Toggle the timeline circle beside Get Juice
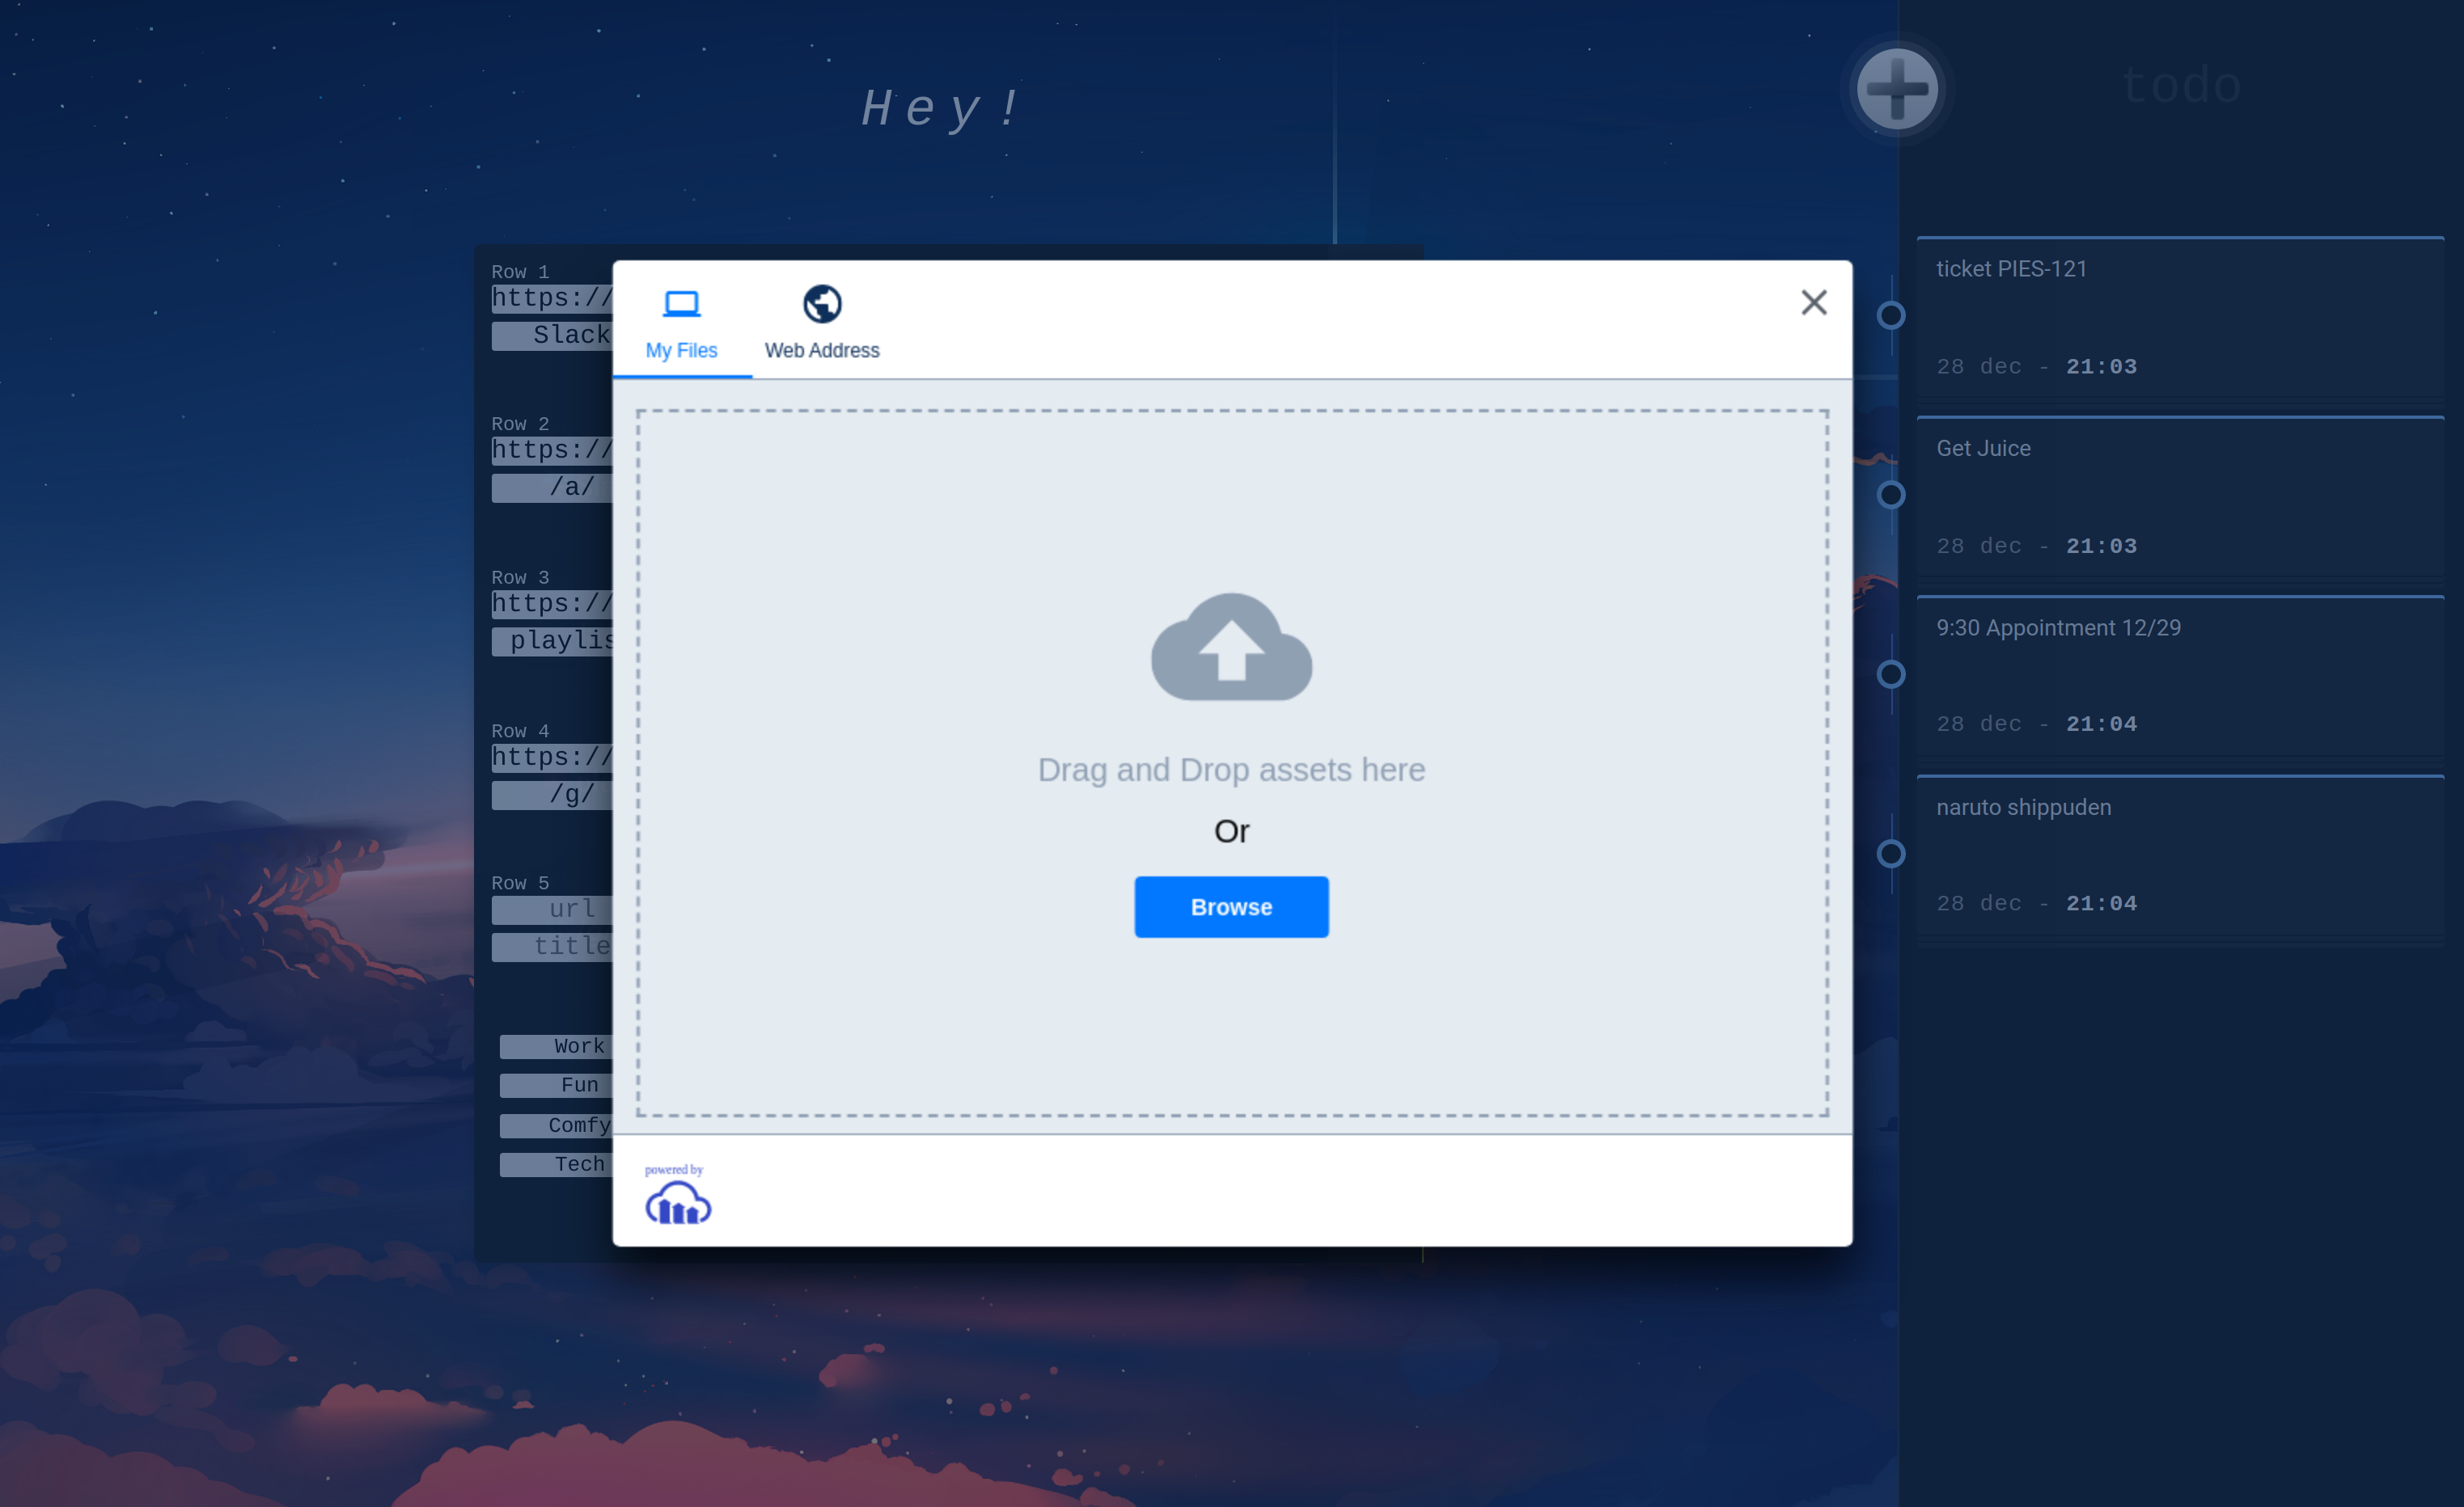Viewport: 2464px width, 1507px height. 1890,494
